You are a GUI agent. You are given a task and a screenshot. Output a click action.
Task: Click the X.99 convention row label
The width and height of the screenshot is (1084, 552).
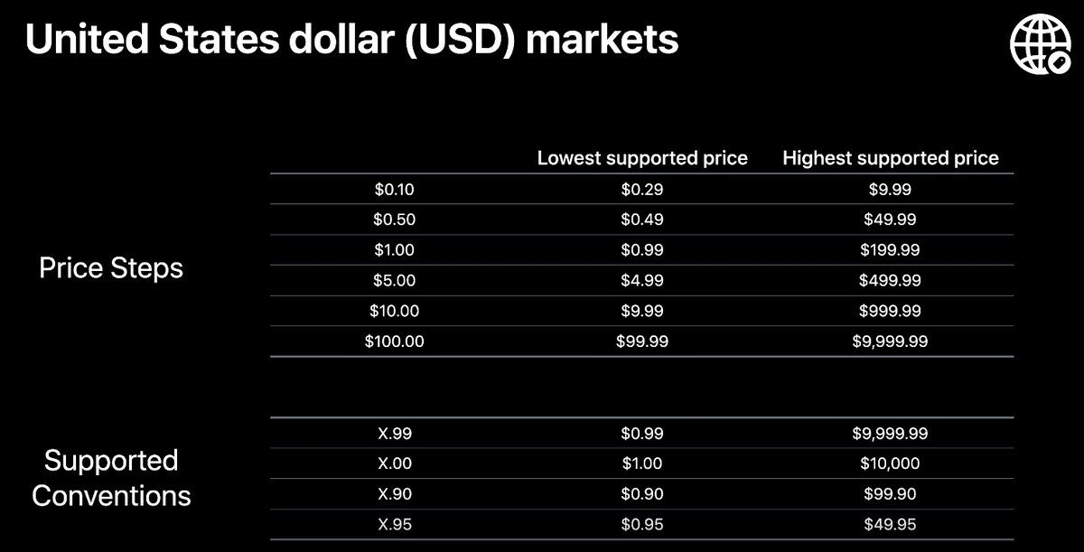395,434
